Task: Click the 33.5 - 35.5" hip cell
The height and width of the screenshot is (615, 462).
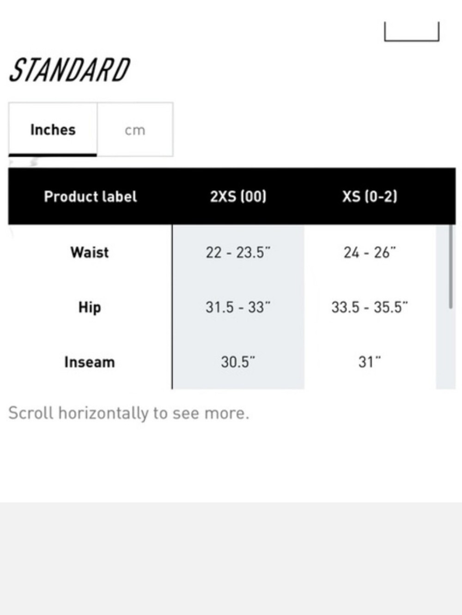Action: (370, 307)
